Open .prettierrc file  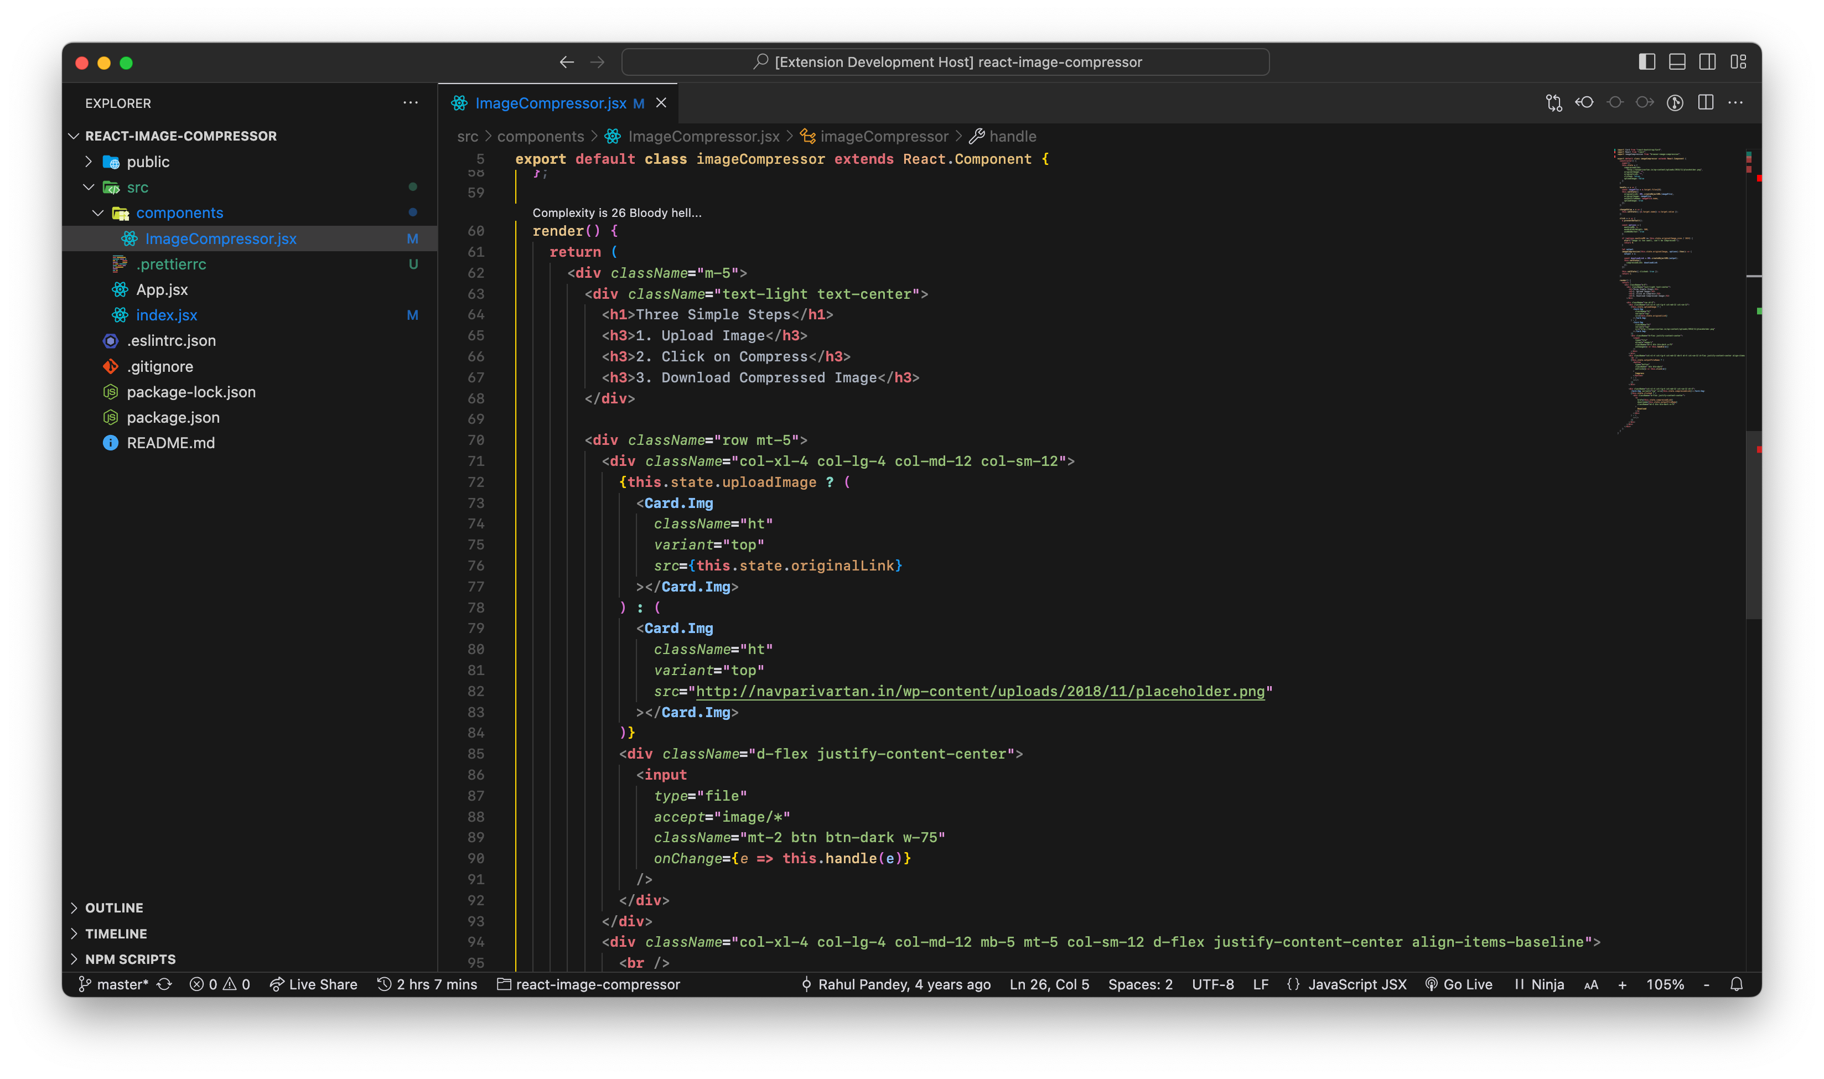(x=250, y=264)
